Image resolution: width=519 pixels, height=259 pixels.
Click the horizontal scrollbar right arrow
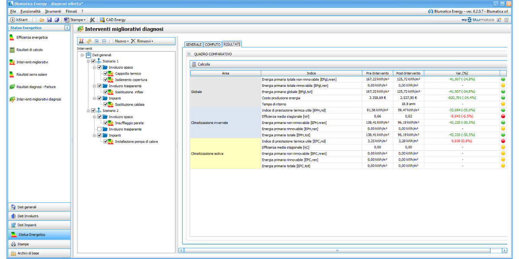click(x=504, y=250)
